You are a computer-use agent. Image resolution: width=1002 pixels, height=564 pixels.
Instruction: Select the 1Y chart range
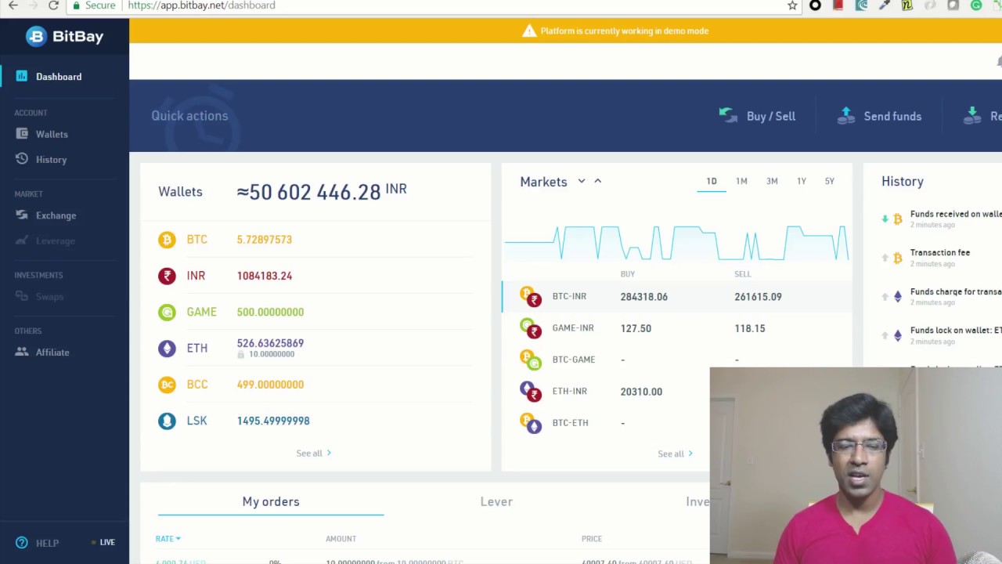pos(802,181)
